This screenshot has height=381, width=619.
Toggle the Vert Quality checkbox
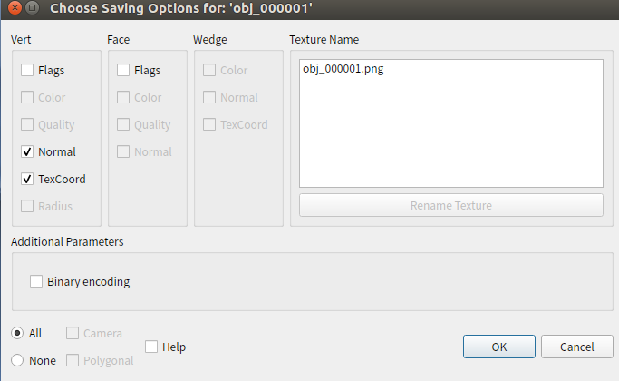pos(27,124)
